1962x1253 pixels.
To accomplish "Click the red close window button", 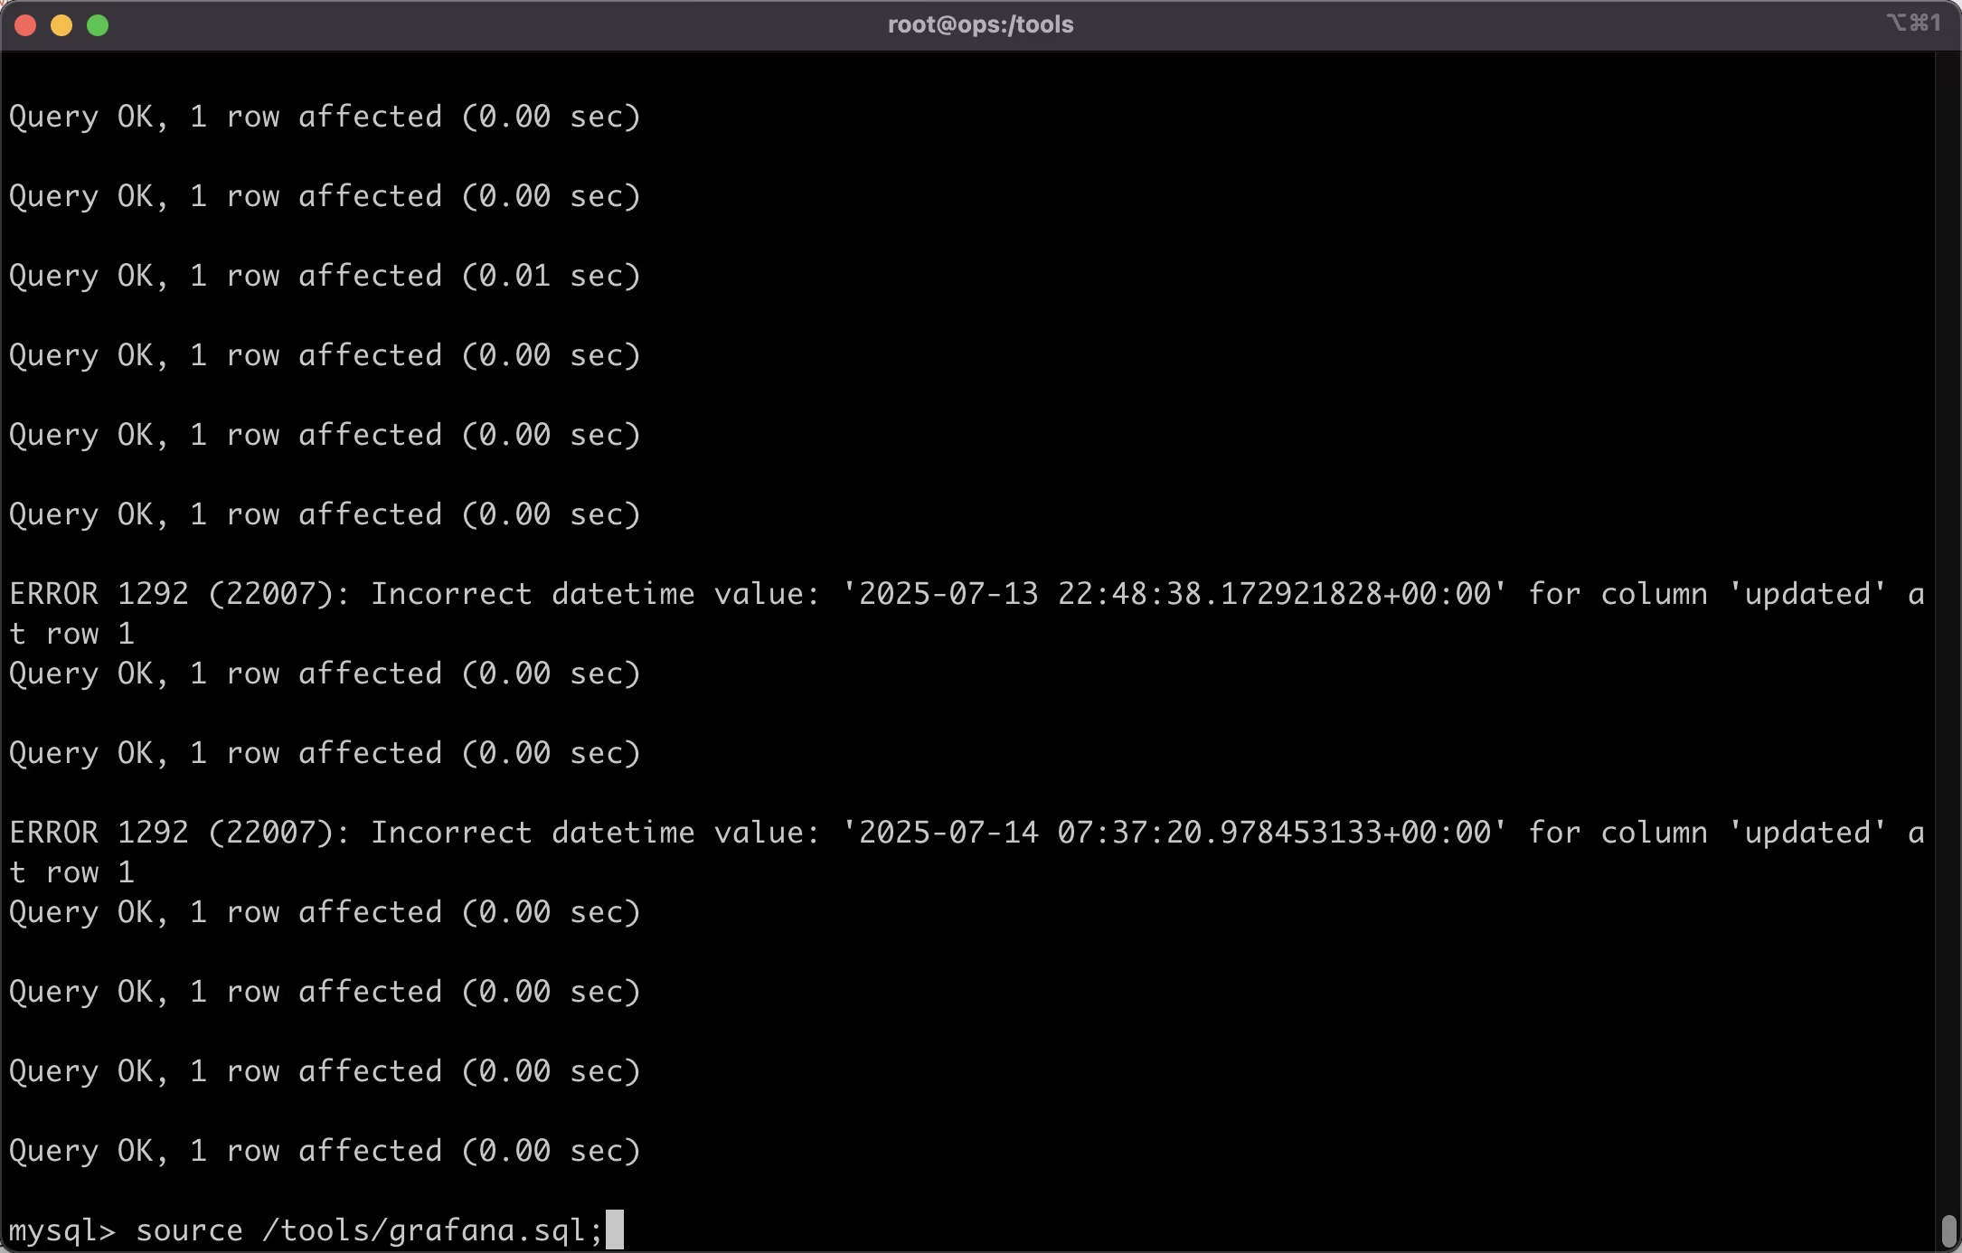I will (25, 25).
